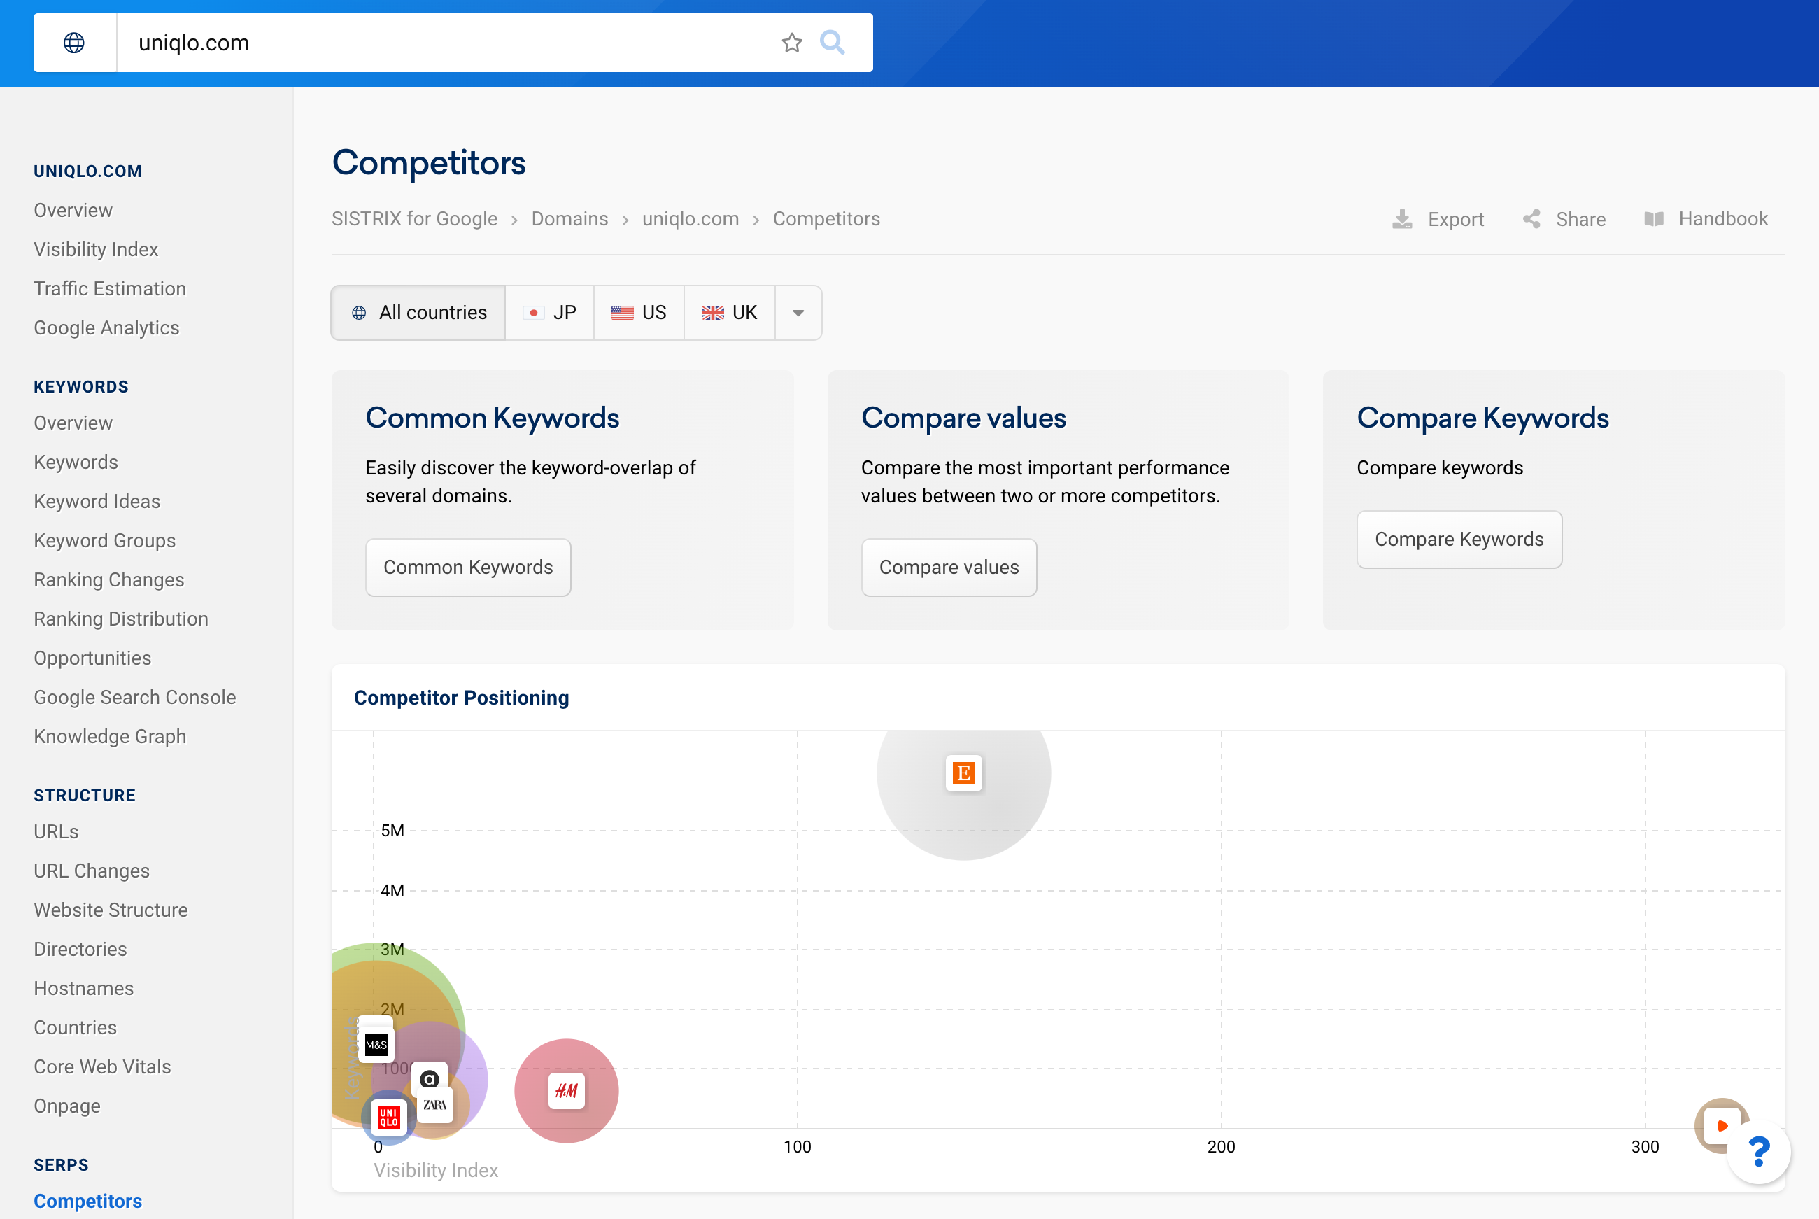Click the orange video play icon

click(1721, 1125)
